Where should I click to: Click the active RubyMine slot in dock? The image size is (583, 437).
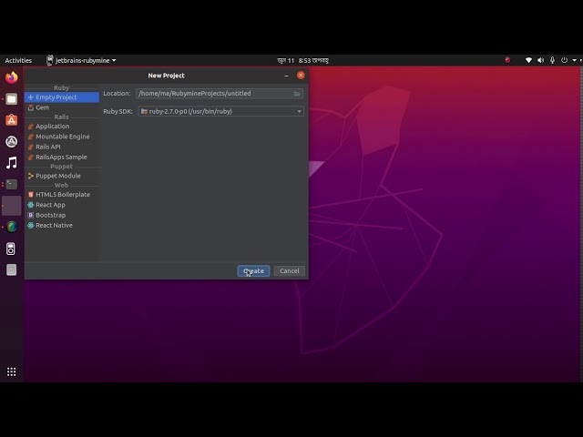[x=12, y=206]
